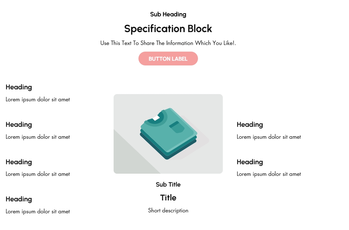This screenshot has width=349, height=230.
Task: Click the second Heading in left column
Action: (x=19, y=125)
